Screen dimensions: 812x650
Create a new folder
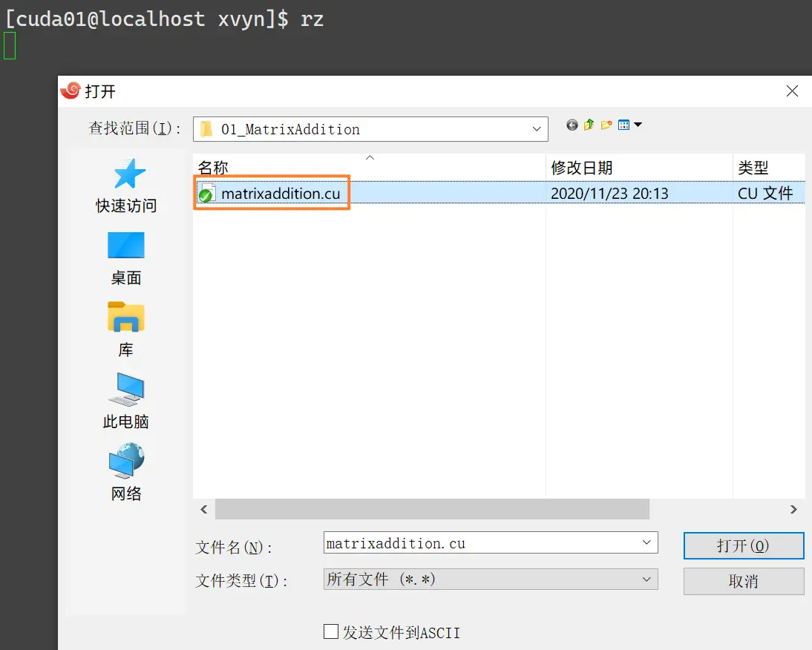coord(606,125)
